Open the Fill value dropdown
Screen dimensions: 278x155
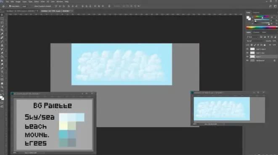275,45
